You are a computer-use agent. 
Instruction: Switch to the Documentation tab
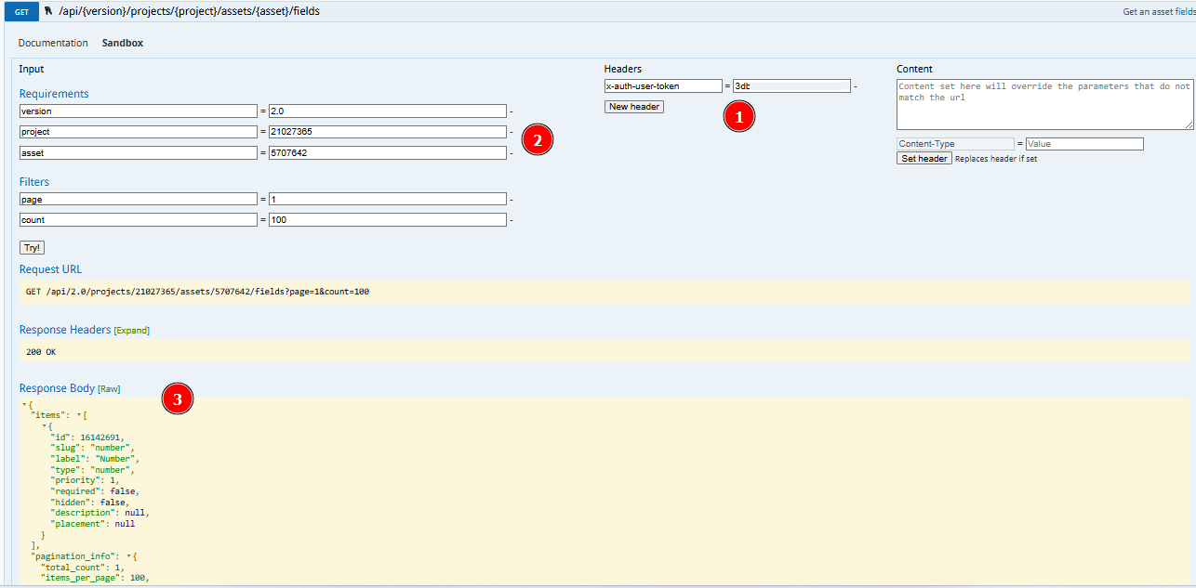point(53,43)
